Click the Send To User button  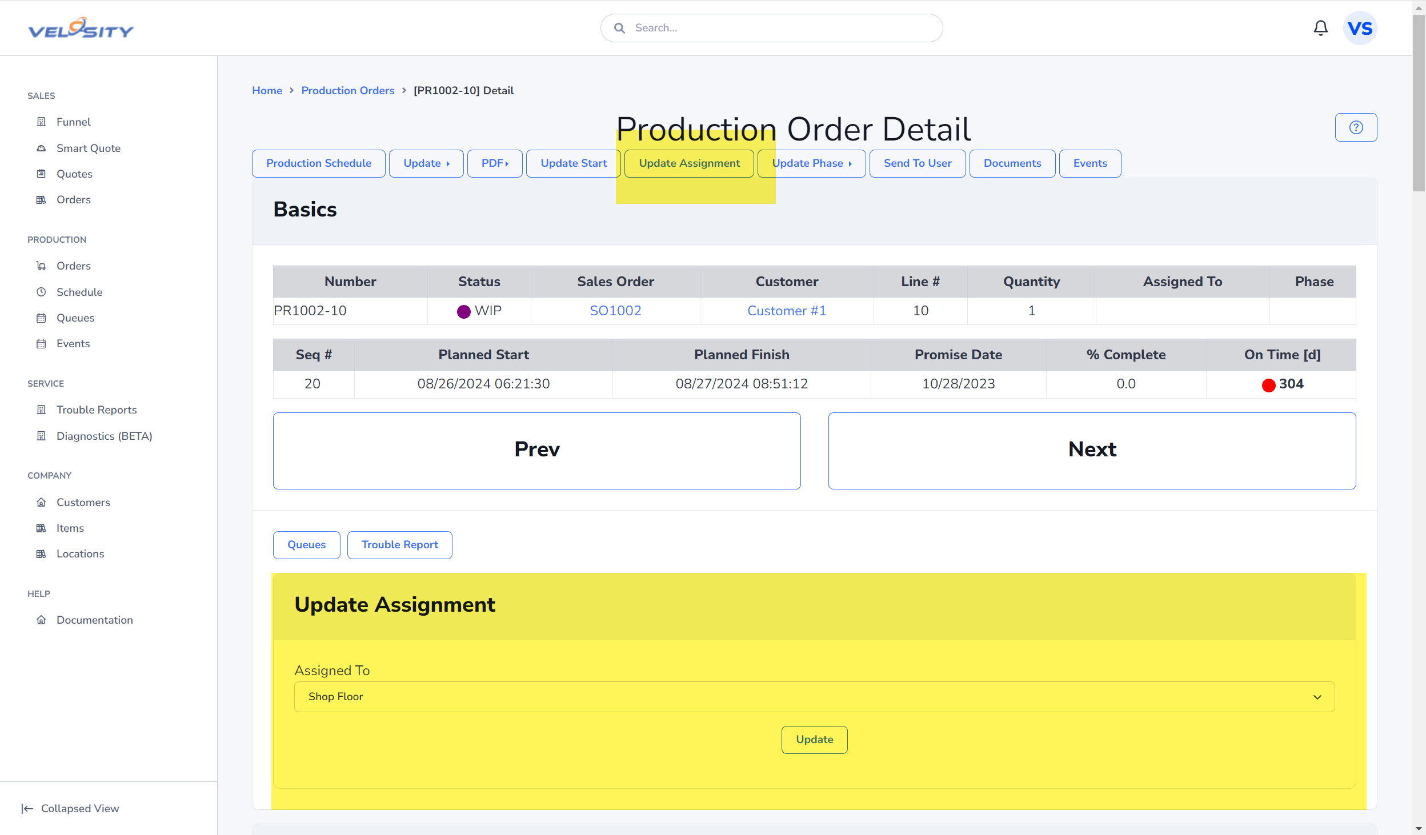tap(918, 163)
